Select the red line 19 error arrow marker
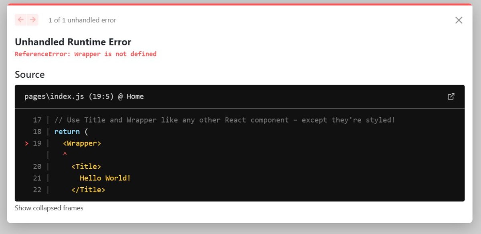Image resolution: width=481 pixels, height=234 pixels. 26,143
